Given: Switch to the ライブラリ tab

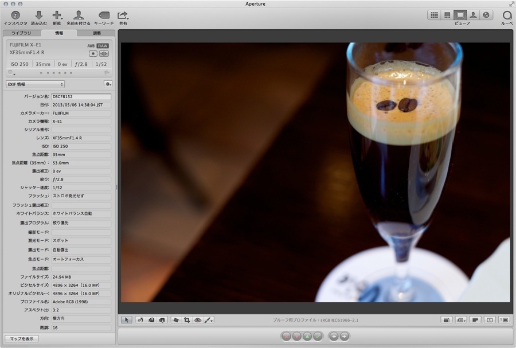Looking at the screenshot, I should point(22,33).
